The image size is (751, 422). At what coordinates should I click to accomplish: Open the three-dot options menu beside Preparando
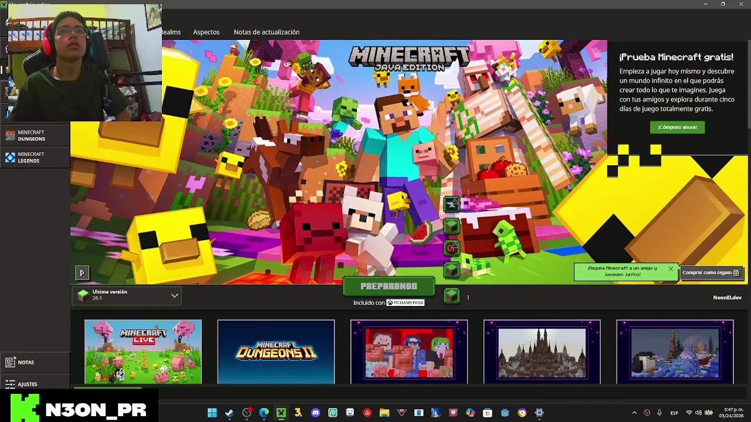468,297
